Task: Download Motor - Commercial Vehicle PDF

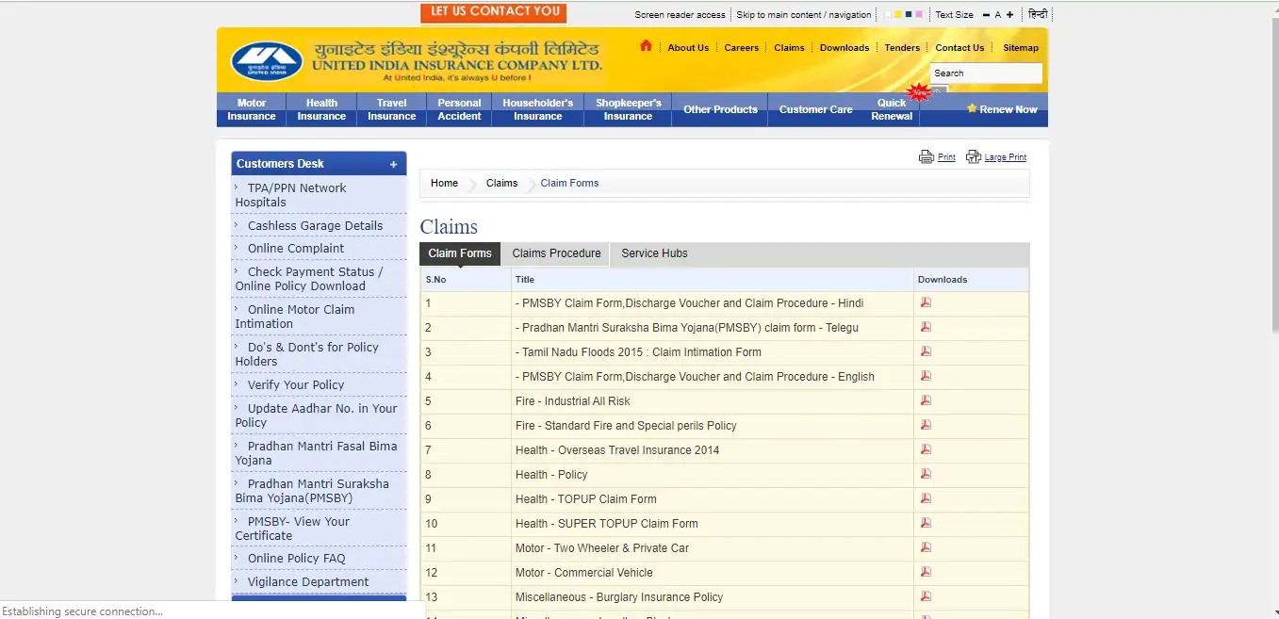Action: click(926, 572)
